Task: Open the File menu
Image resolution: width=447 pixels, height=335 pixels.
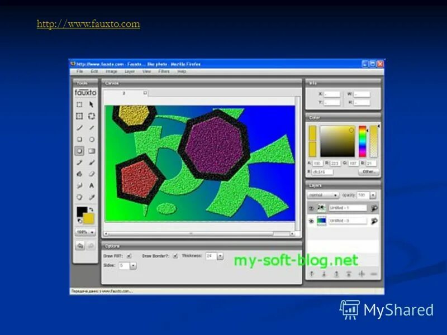Action: [80, 71]
